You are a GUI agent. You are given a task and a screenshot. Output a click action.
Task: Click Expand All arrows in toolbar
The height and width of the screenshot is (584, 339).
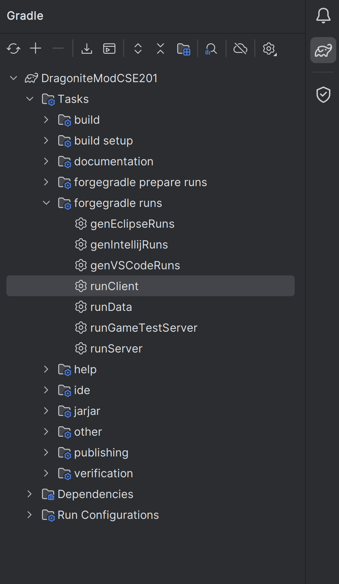pyautogui.click(x=138, y=49)
